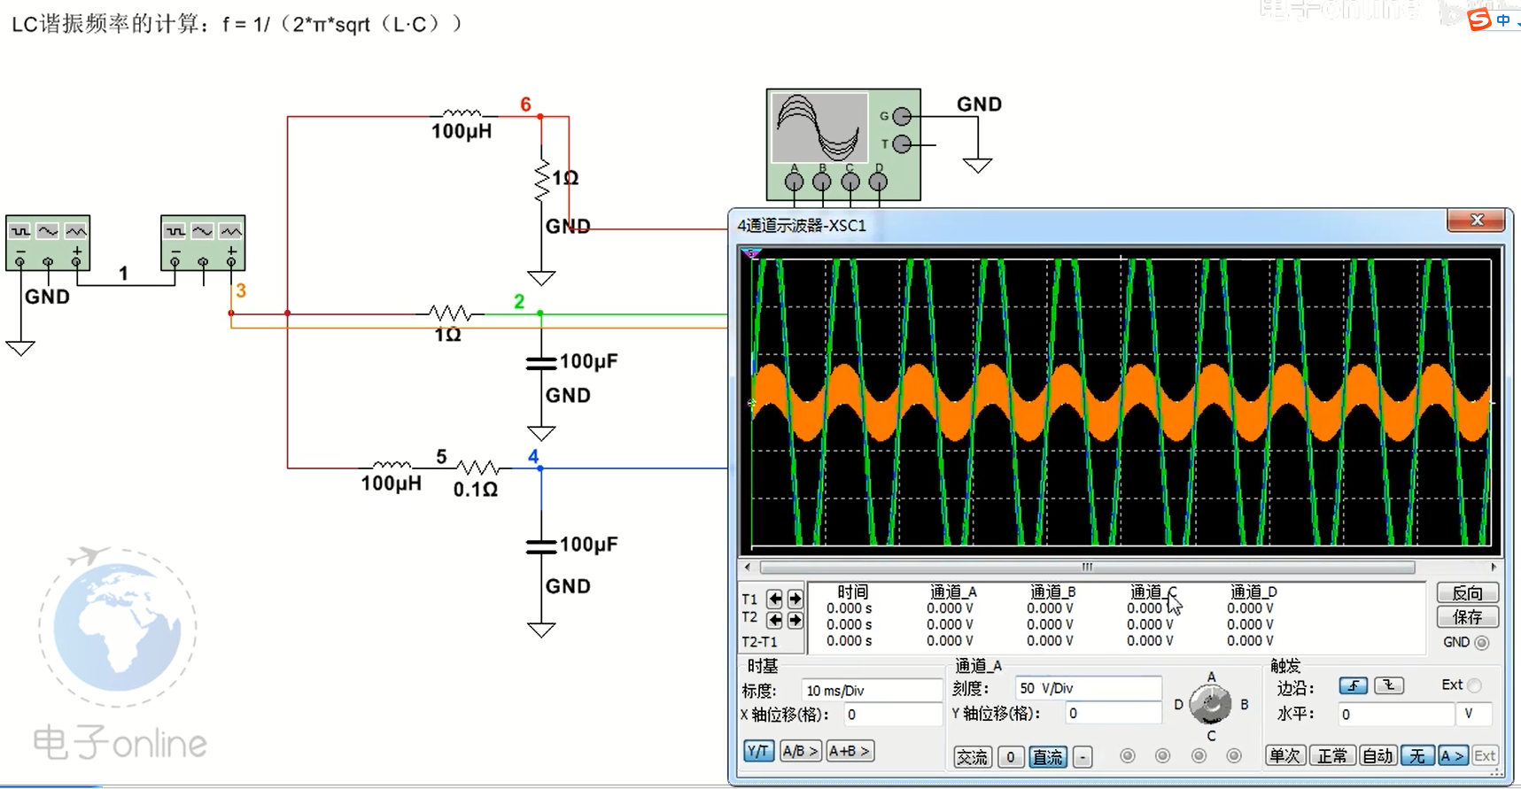Set trigger mode to 自动
Screen dimensions: 1521x789
pyautogui.click(x=1377, y=755)
